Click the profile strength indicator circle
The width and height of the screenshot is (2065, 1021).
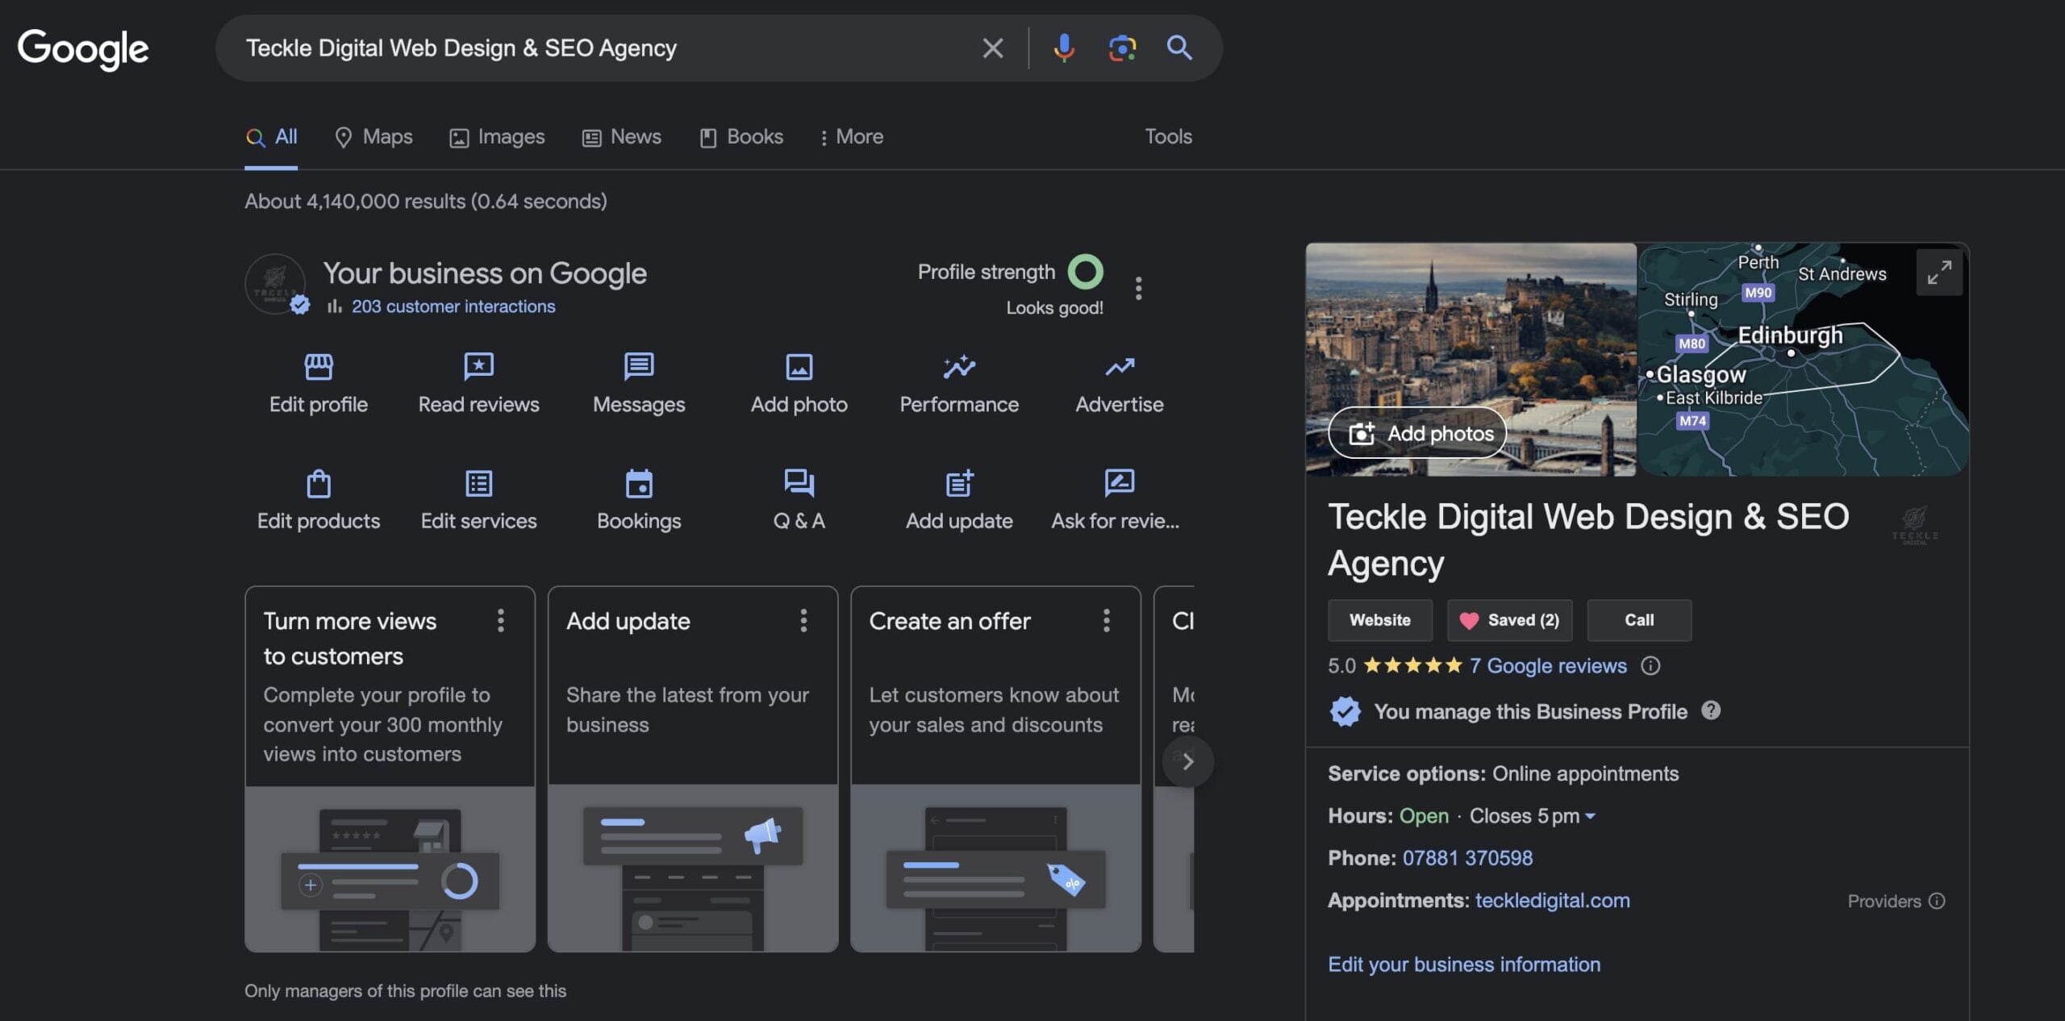(x=1085, y=272)
